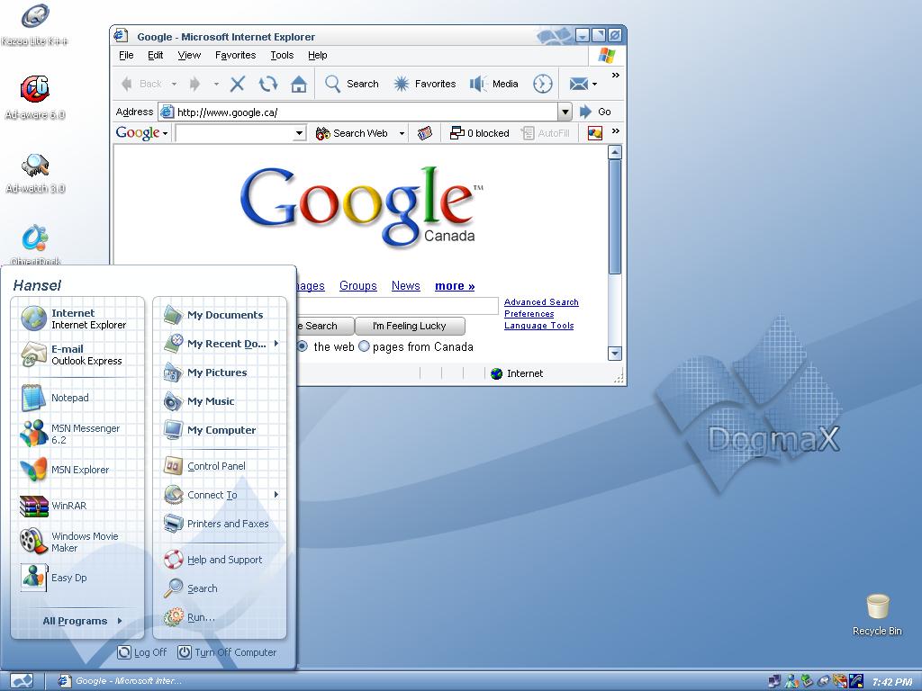Open the Mail button dropdown arrow
922x691 pixels.
tap(594, 84)
